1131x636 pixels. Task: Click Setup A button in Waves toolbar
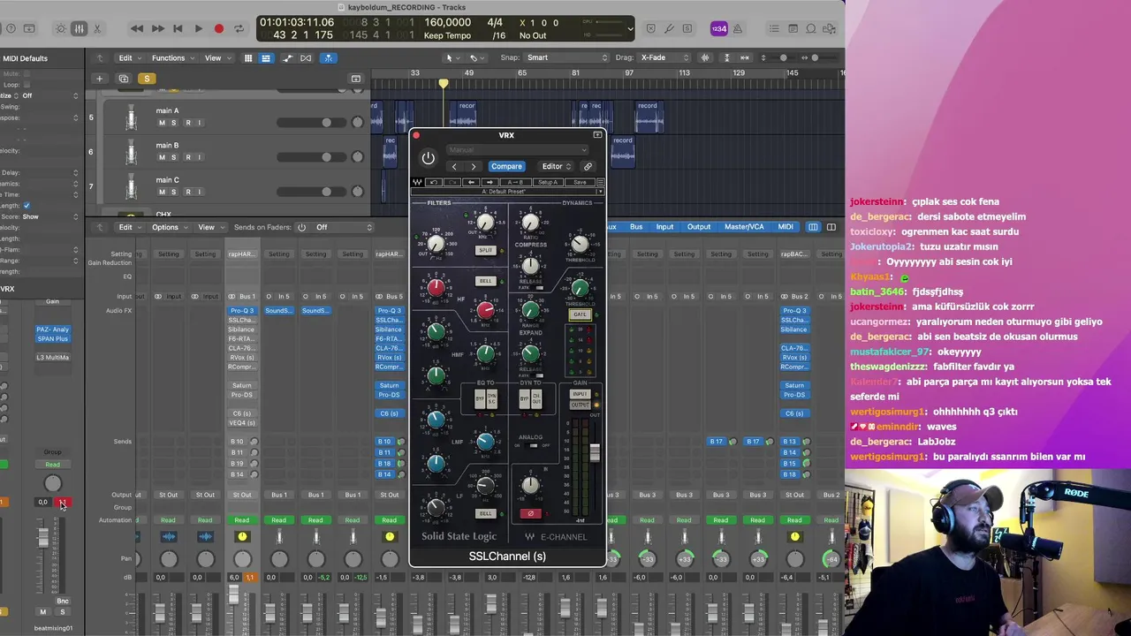tap(548, 182)
